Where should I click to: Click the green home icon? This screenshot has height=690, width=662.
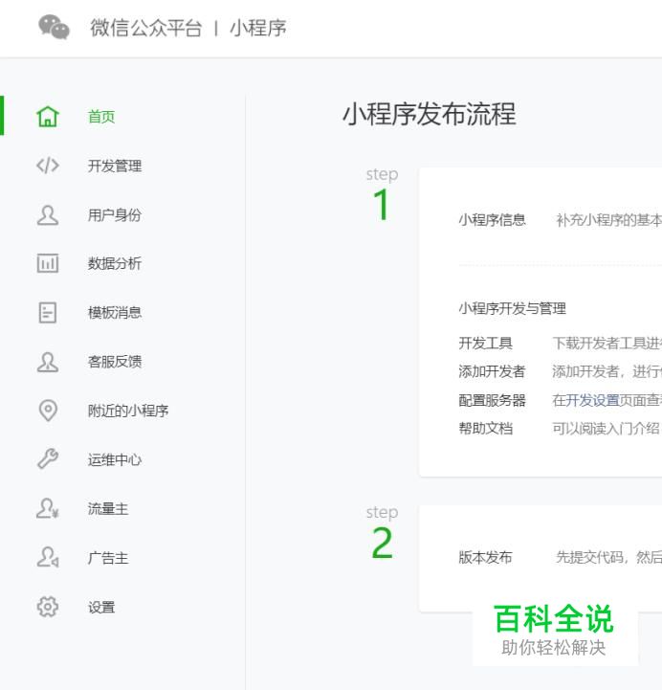pyautogui.click(x=48, y=117)
